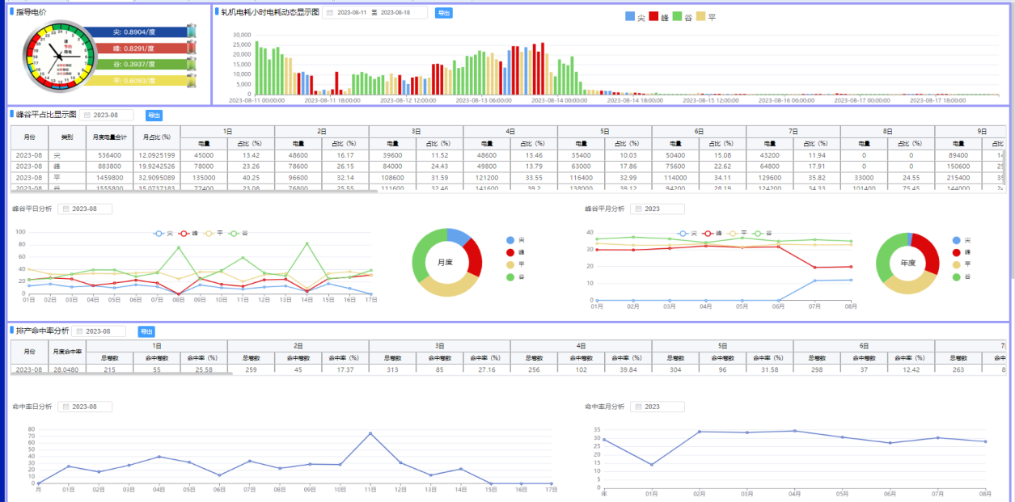This screenshot has height=502, width=1015.
Task: Click the 11日 peak point in 命中率日分析 chart
Action: (x=370, y=433)
